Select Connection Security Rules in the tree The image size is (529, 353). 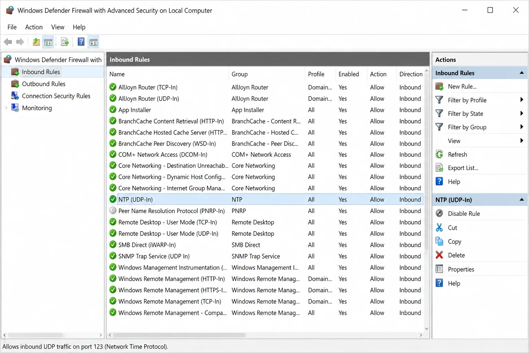[x=56, y=96]
